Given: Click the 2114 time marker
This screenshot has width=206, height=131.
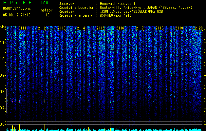Looking at the screenshot, I should 81,28.
